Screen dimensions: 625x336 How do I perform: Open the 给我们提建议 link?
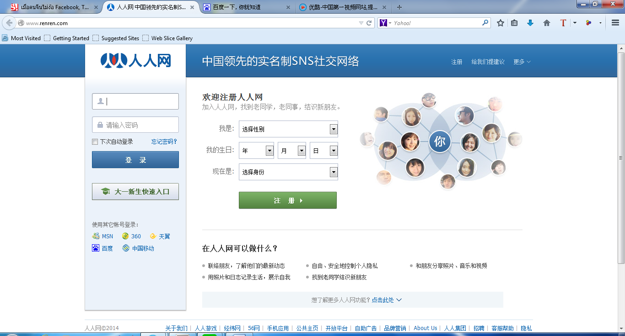488,62
